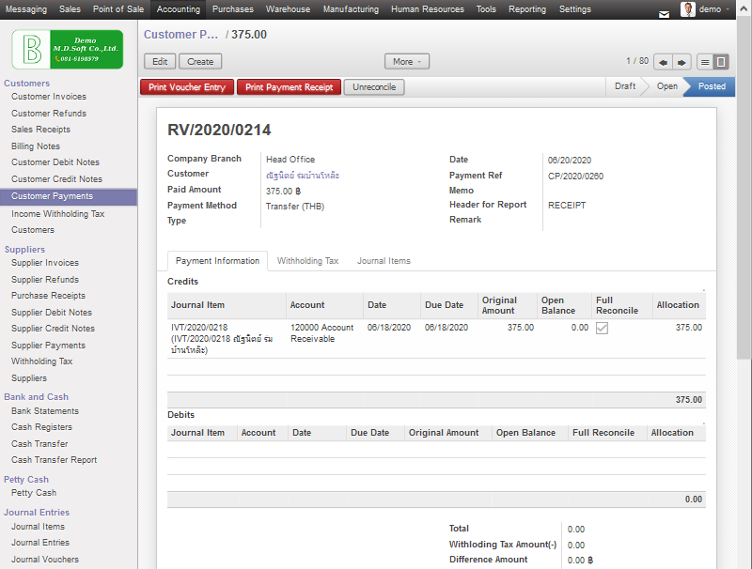Switch to Withholding Tax tab
Image resolution: width=752 pixels, height=569 pixels.
coord(307,261)
